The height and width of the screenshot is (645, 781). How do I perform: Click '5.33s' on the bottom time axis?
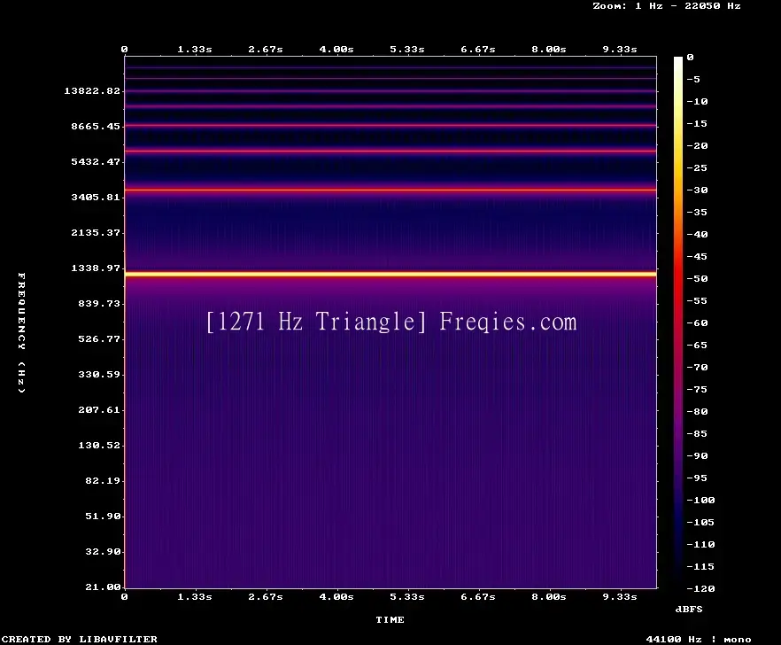coord(407,596)
